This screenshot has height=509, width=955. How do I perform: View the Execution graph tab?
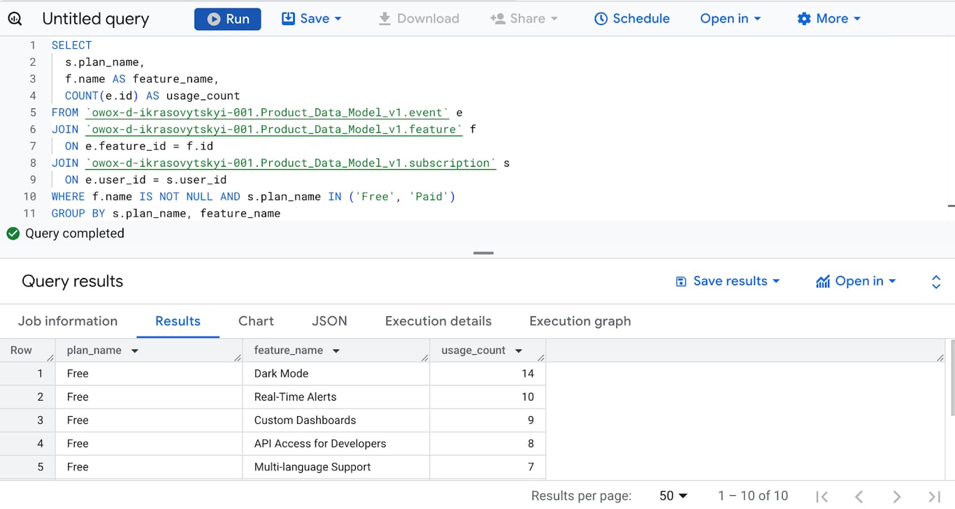tap(580, 321)
